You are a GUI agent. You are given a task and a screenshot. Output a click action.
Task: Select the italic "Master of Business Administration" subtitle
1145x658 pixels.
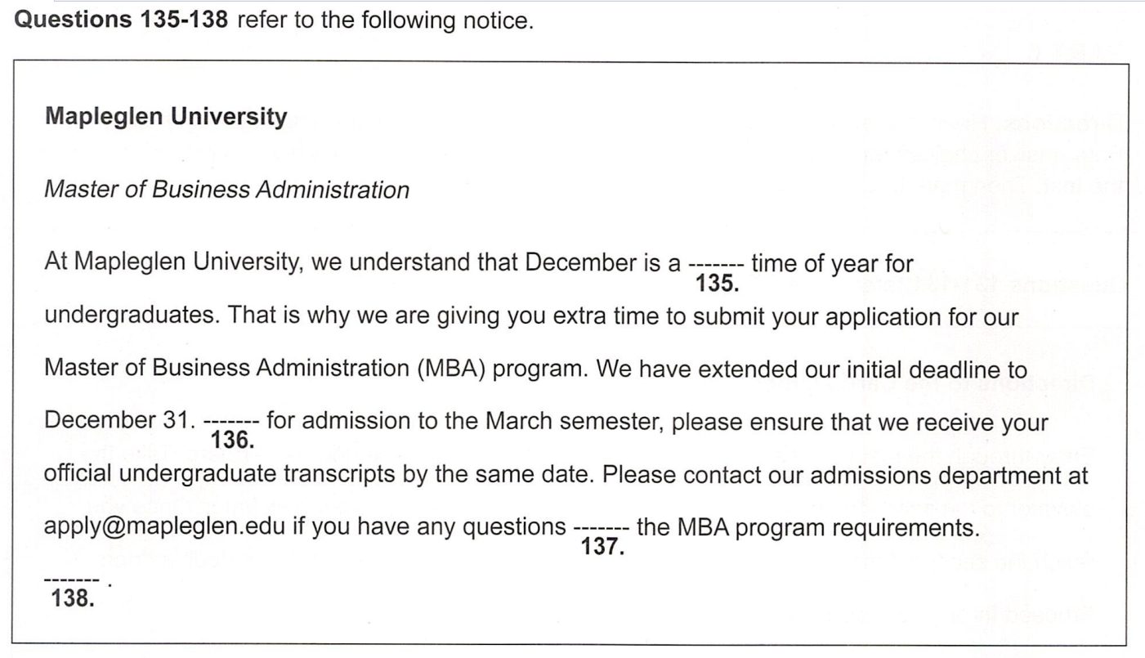coord(226,190)
